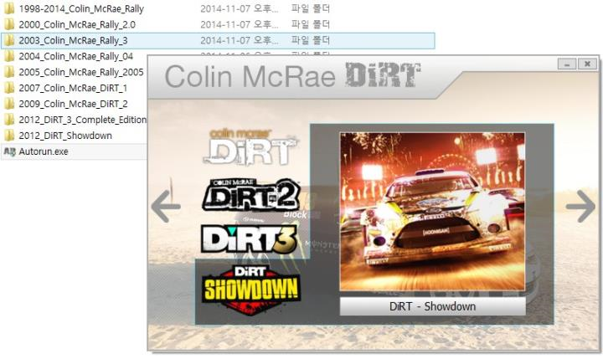Image resolution: width=603 pixels, height=359 pixels.
Task: Select folder icon of 2004_Colin_McRae_Rally_04
Action: [x=9, y=56]
